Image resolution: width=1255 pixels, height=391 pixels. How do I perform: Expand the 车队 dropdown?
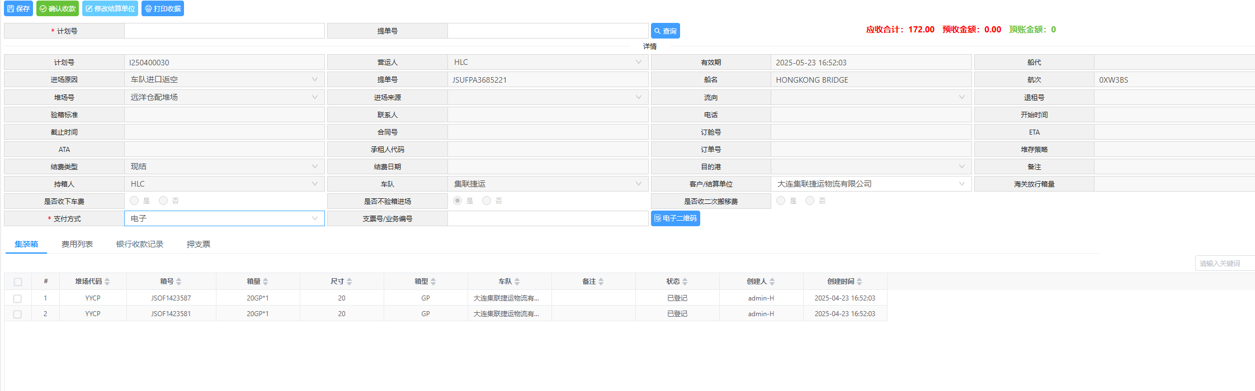pyautogui.click(x=548, y=184)
